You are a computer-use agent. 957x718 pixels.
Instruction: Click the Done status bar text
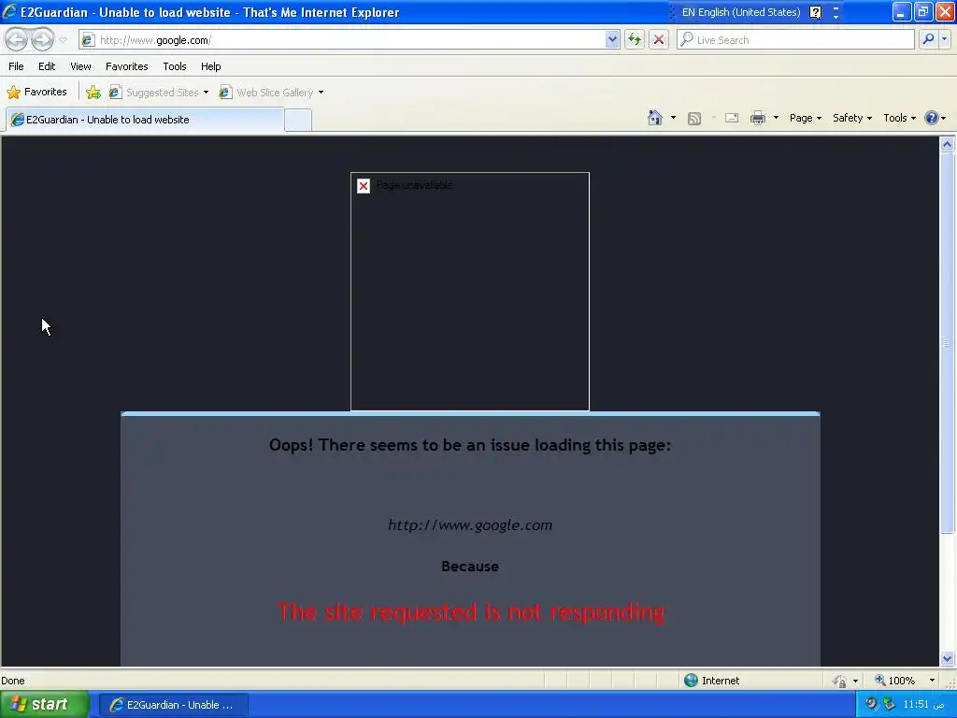(x=13, y=681)
